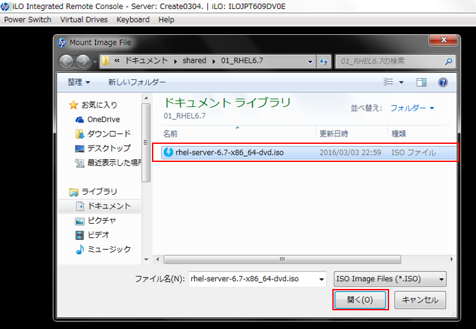Open ISO Image Files type dropdown
Viewport: 476px width, 329px height.
pyautogui.click(x=390, y=279)
